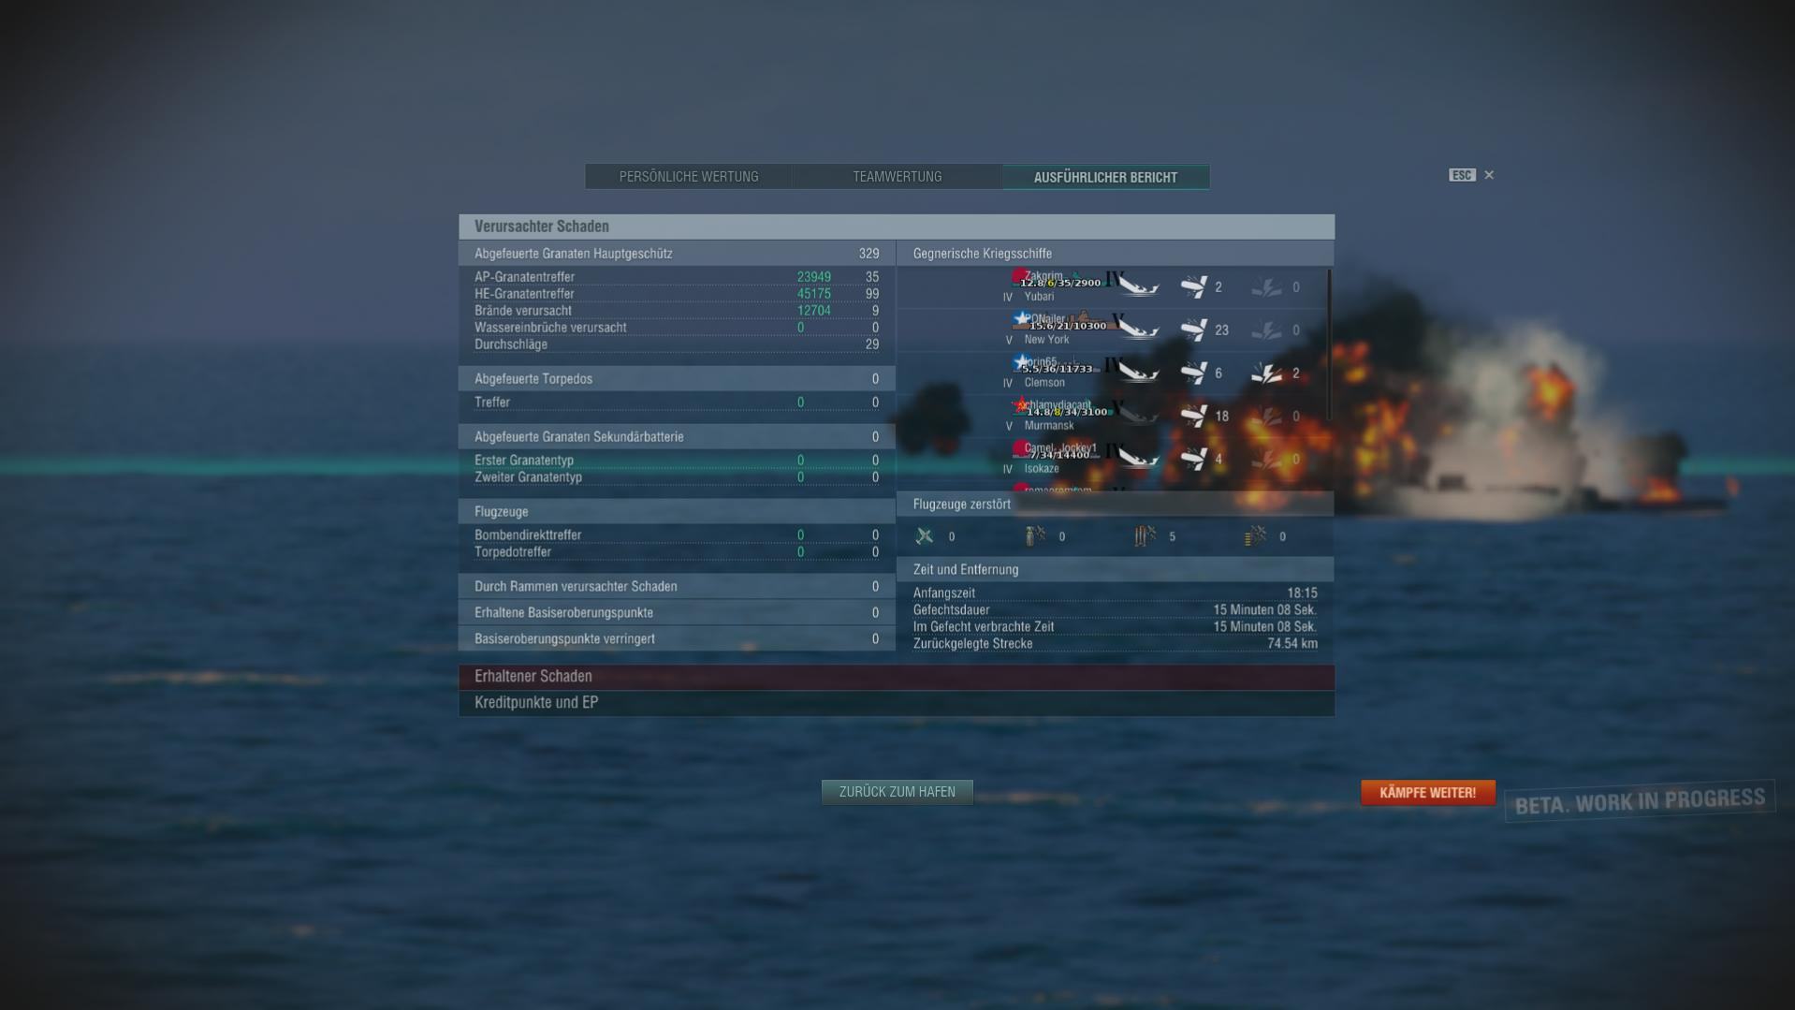Click Zurück zum Hafen button
The height and width of the screenshot is (1010, 1795).
point(897,792)
